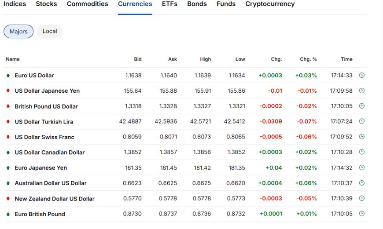Viewport: 383px width, 229px height.
Task: Click change value -0.0005
Action: click(x=271, y=137)
